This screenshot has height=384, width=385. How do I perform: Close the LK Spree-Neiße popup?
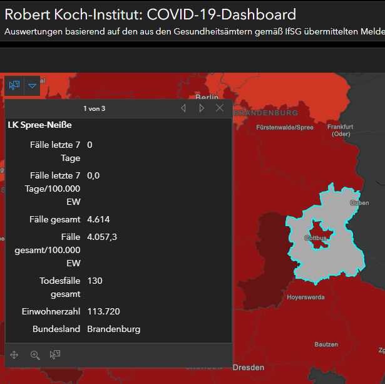click(x=220, y=108)
